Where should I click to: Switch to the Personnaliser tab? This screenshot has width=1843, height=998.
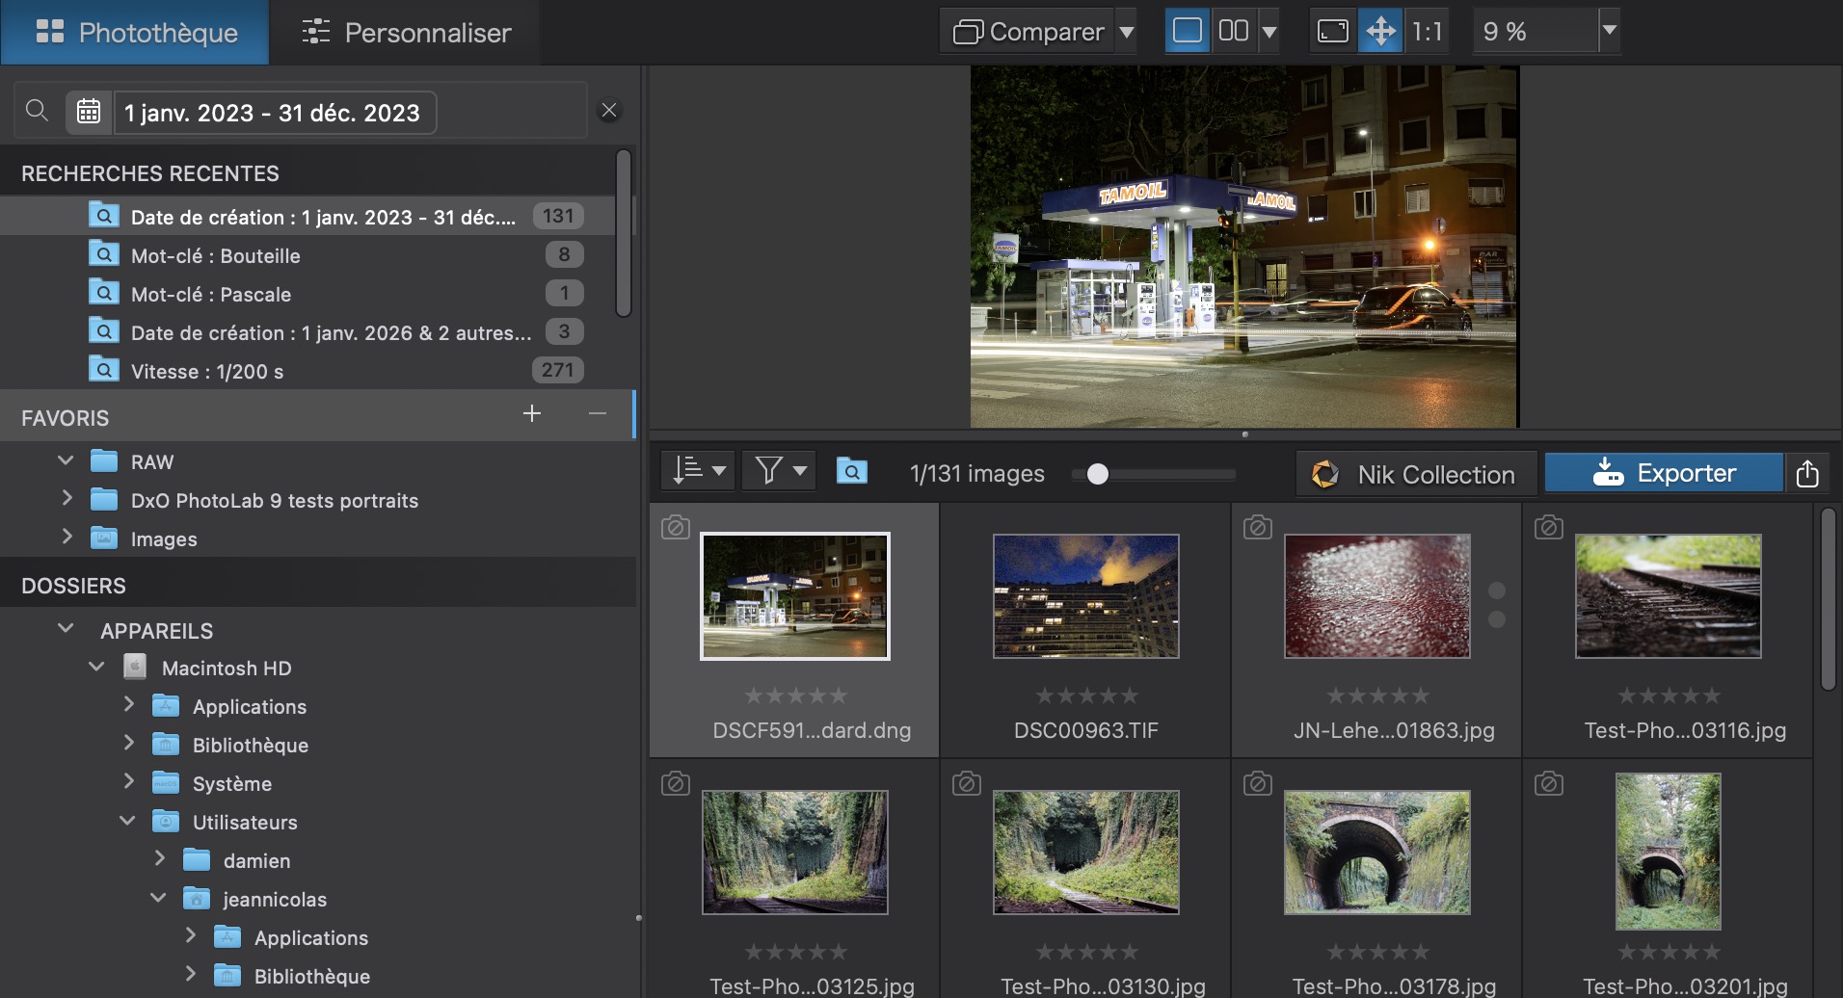(x=405, y=33)
